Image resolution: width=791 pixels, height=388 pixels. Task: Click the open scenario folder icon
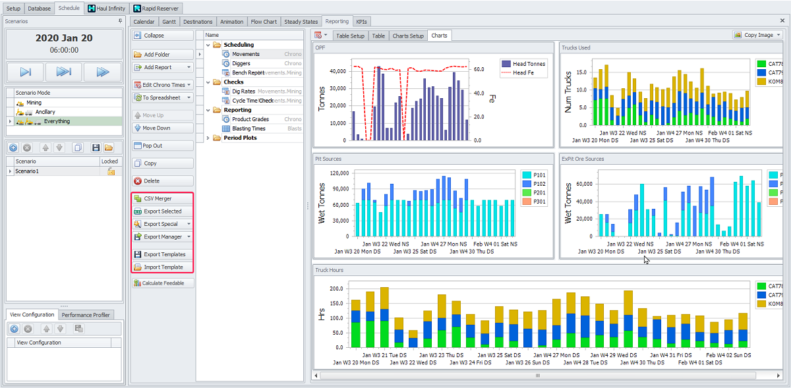[x=109, y=148]
